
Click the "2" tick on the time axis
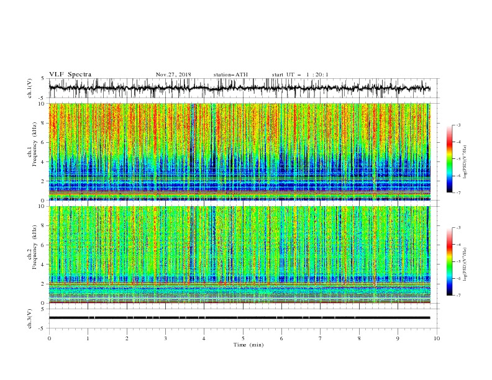tap(127, 338)
